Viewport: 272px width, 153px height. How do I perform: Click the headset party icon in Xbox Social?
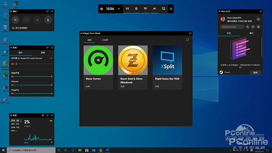pyautogui.click(x=253, y=27)
